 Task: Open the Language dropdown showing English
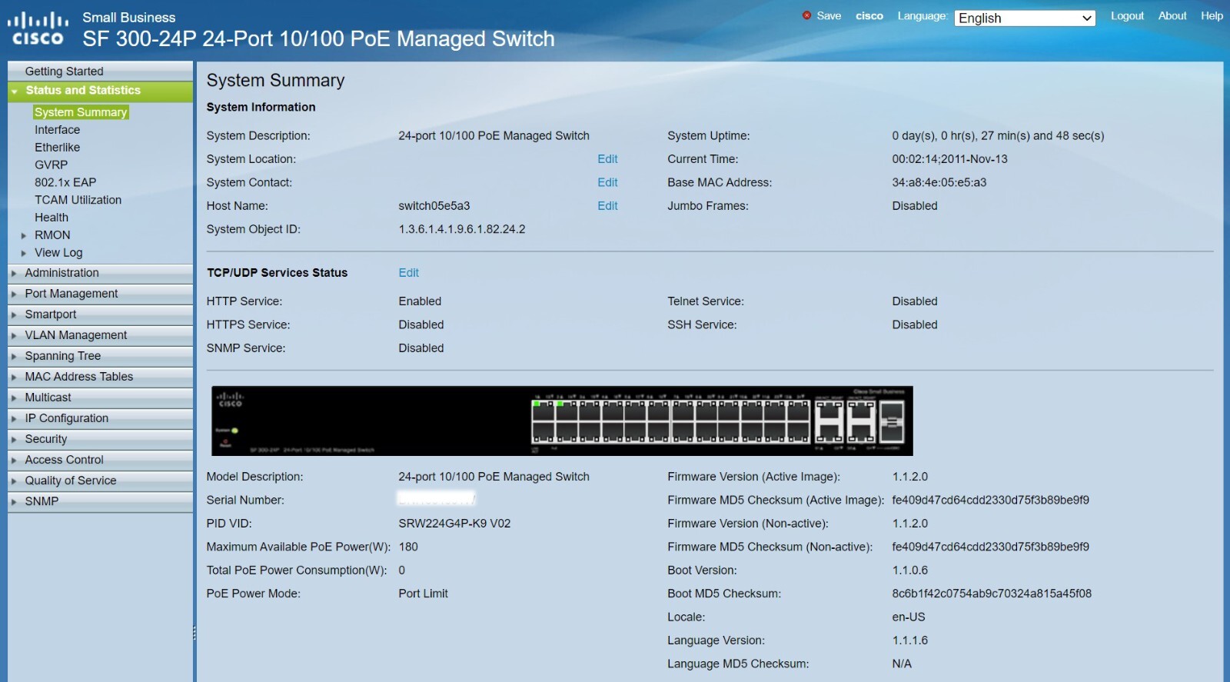point(1025,18)
